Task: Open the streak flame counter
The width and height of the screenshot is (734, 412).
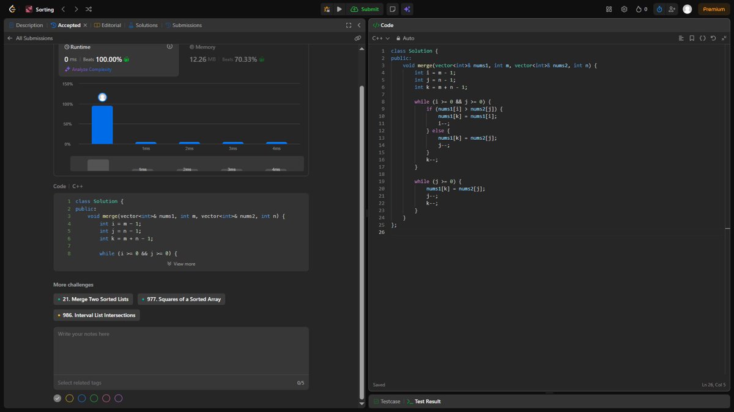Action: pos(642,9)
